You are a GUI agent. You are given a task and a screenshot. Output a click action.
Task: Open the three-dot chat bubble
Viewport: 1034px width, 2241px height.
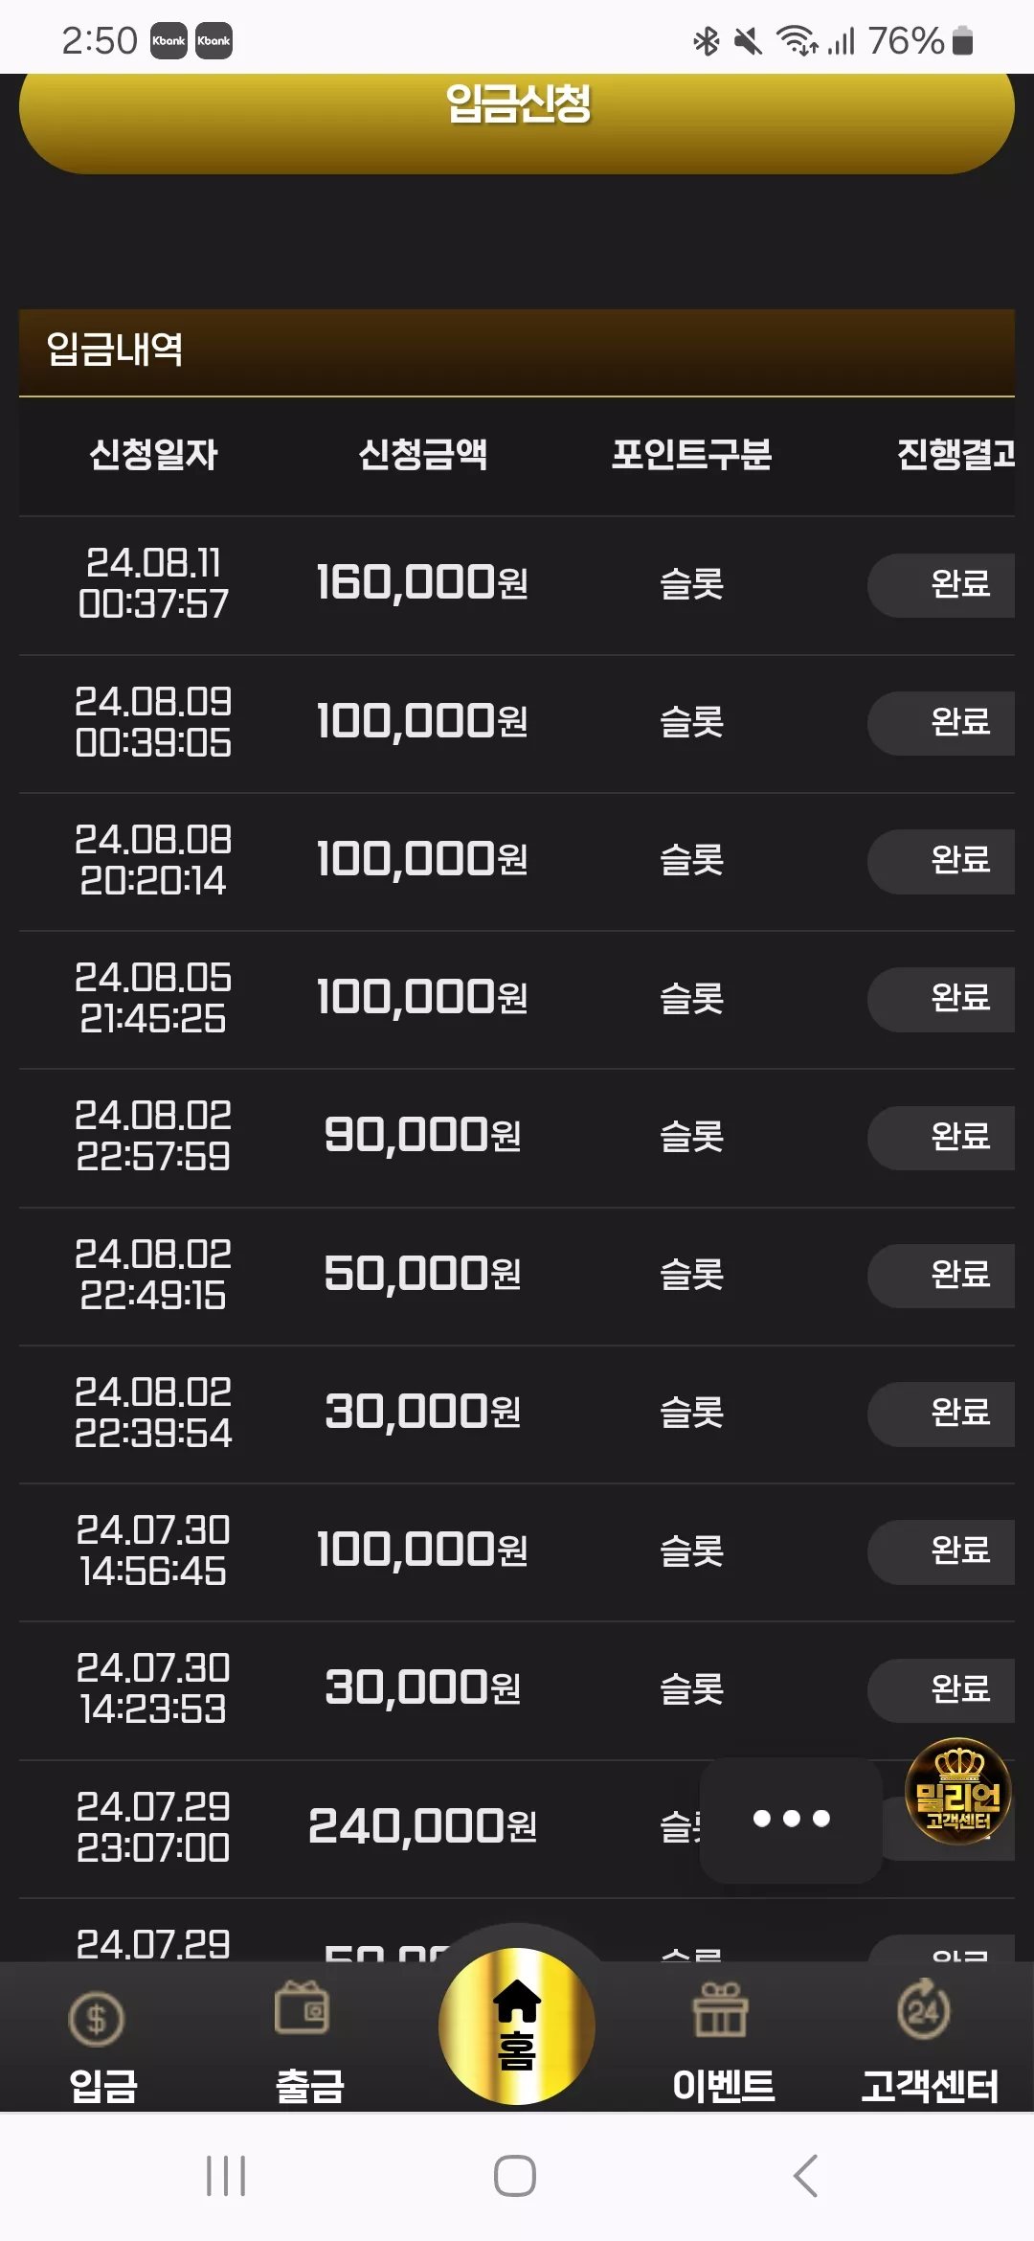[791, 1820]
